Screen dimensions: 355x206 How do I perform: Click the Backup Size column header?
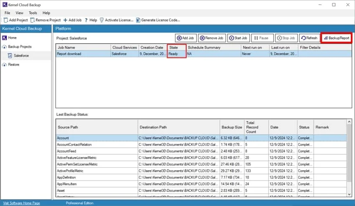232,127
